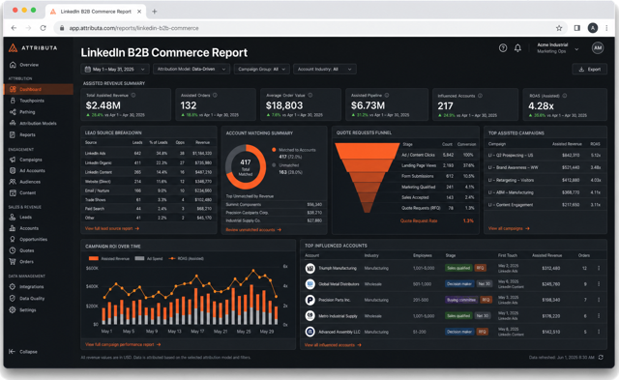Viewport: 619px width, 380px height.
Task: Open the Campaigns megaphone icon
Action: click(x=13, y=160)
